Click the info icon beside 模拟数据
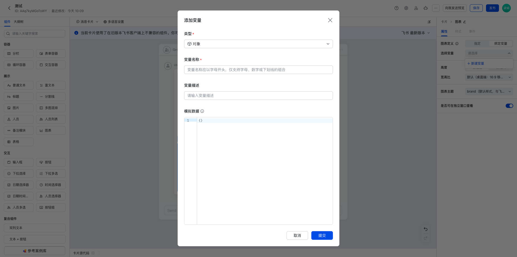 coord(202,111)
